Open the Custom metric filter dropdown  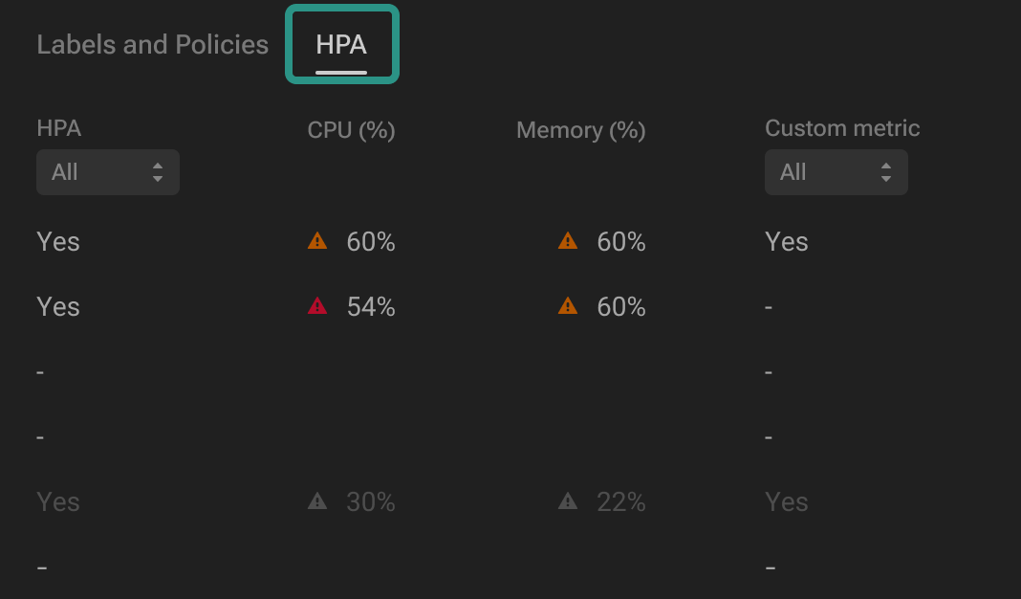click(x=836, y=172)
